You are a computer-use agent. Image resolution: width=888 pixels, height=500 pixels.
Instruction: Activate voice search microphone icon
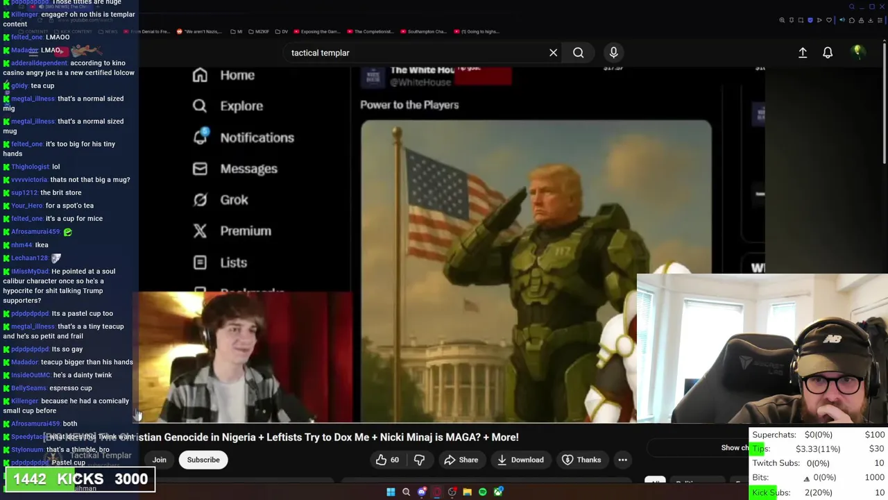[613, 53]
